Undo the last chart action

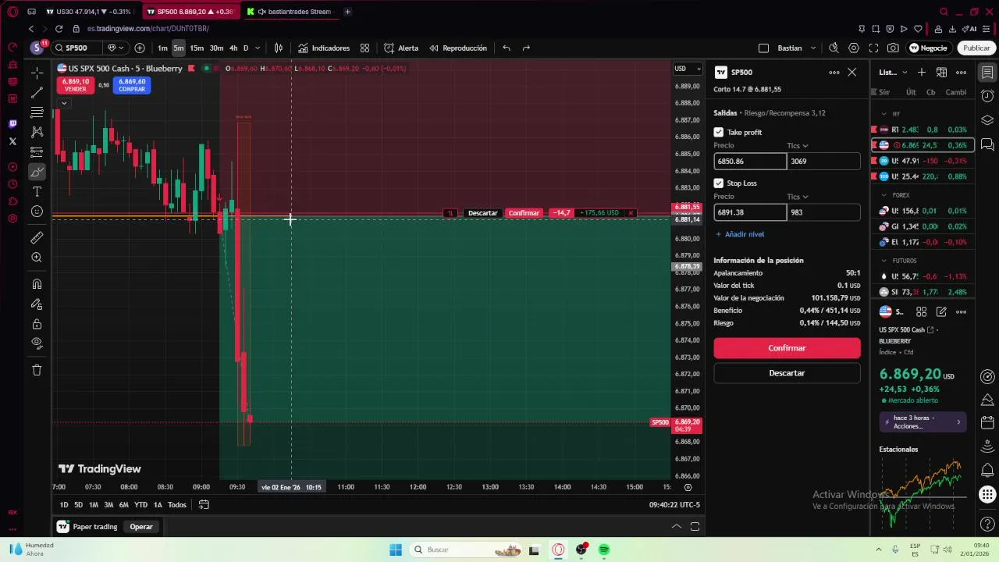pos(507,48)
